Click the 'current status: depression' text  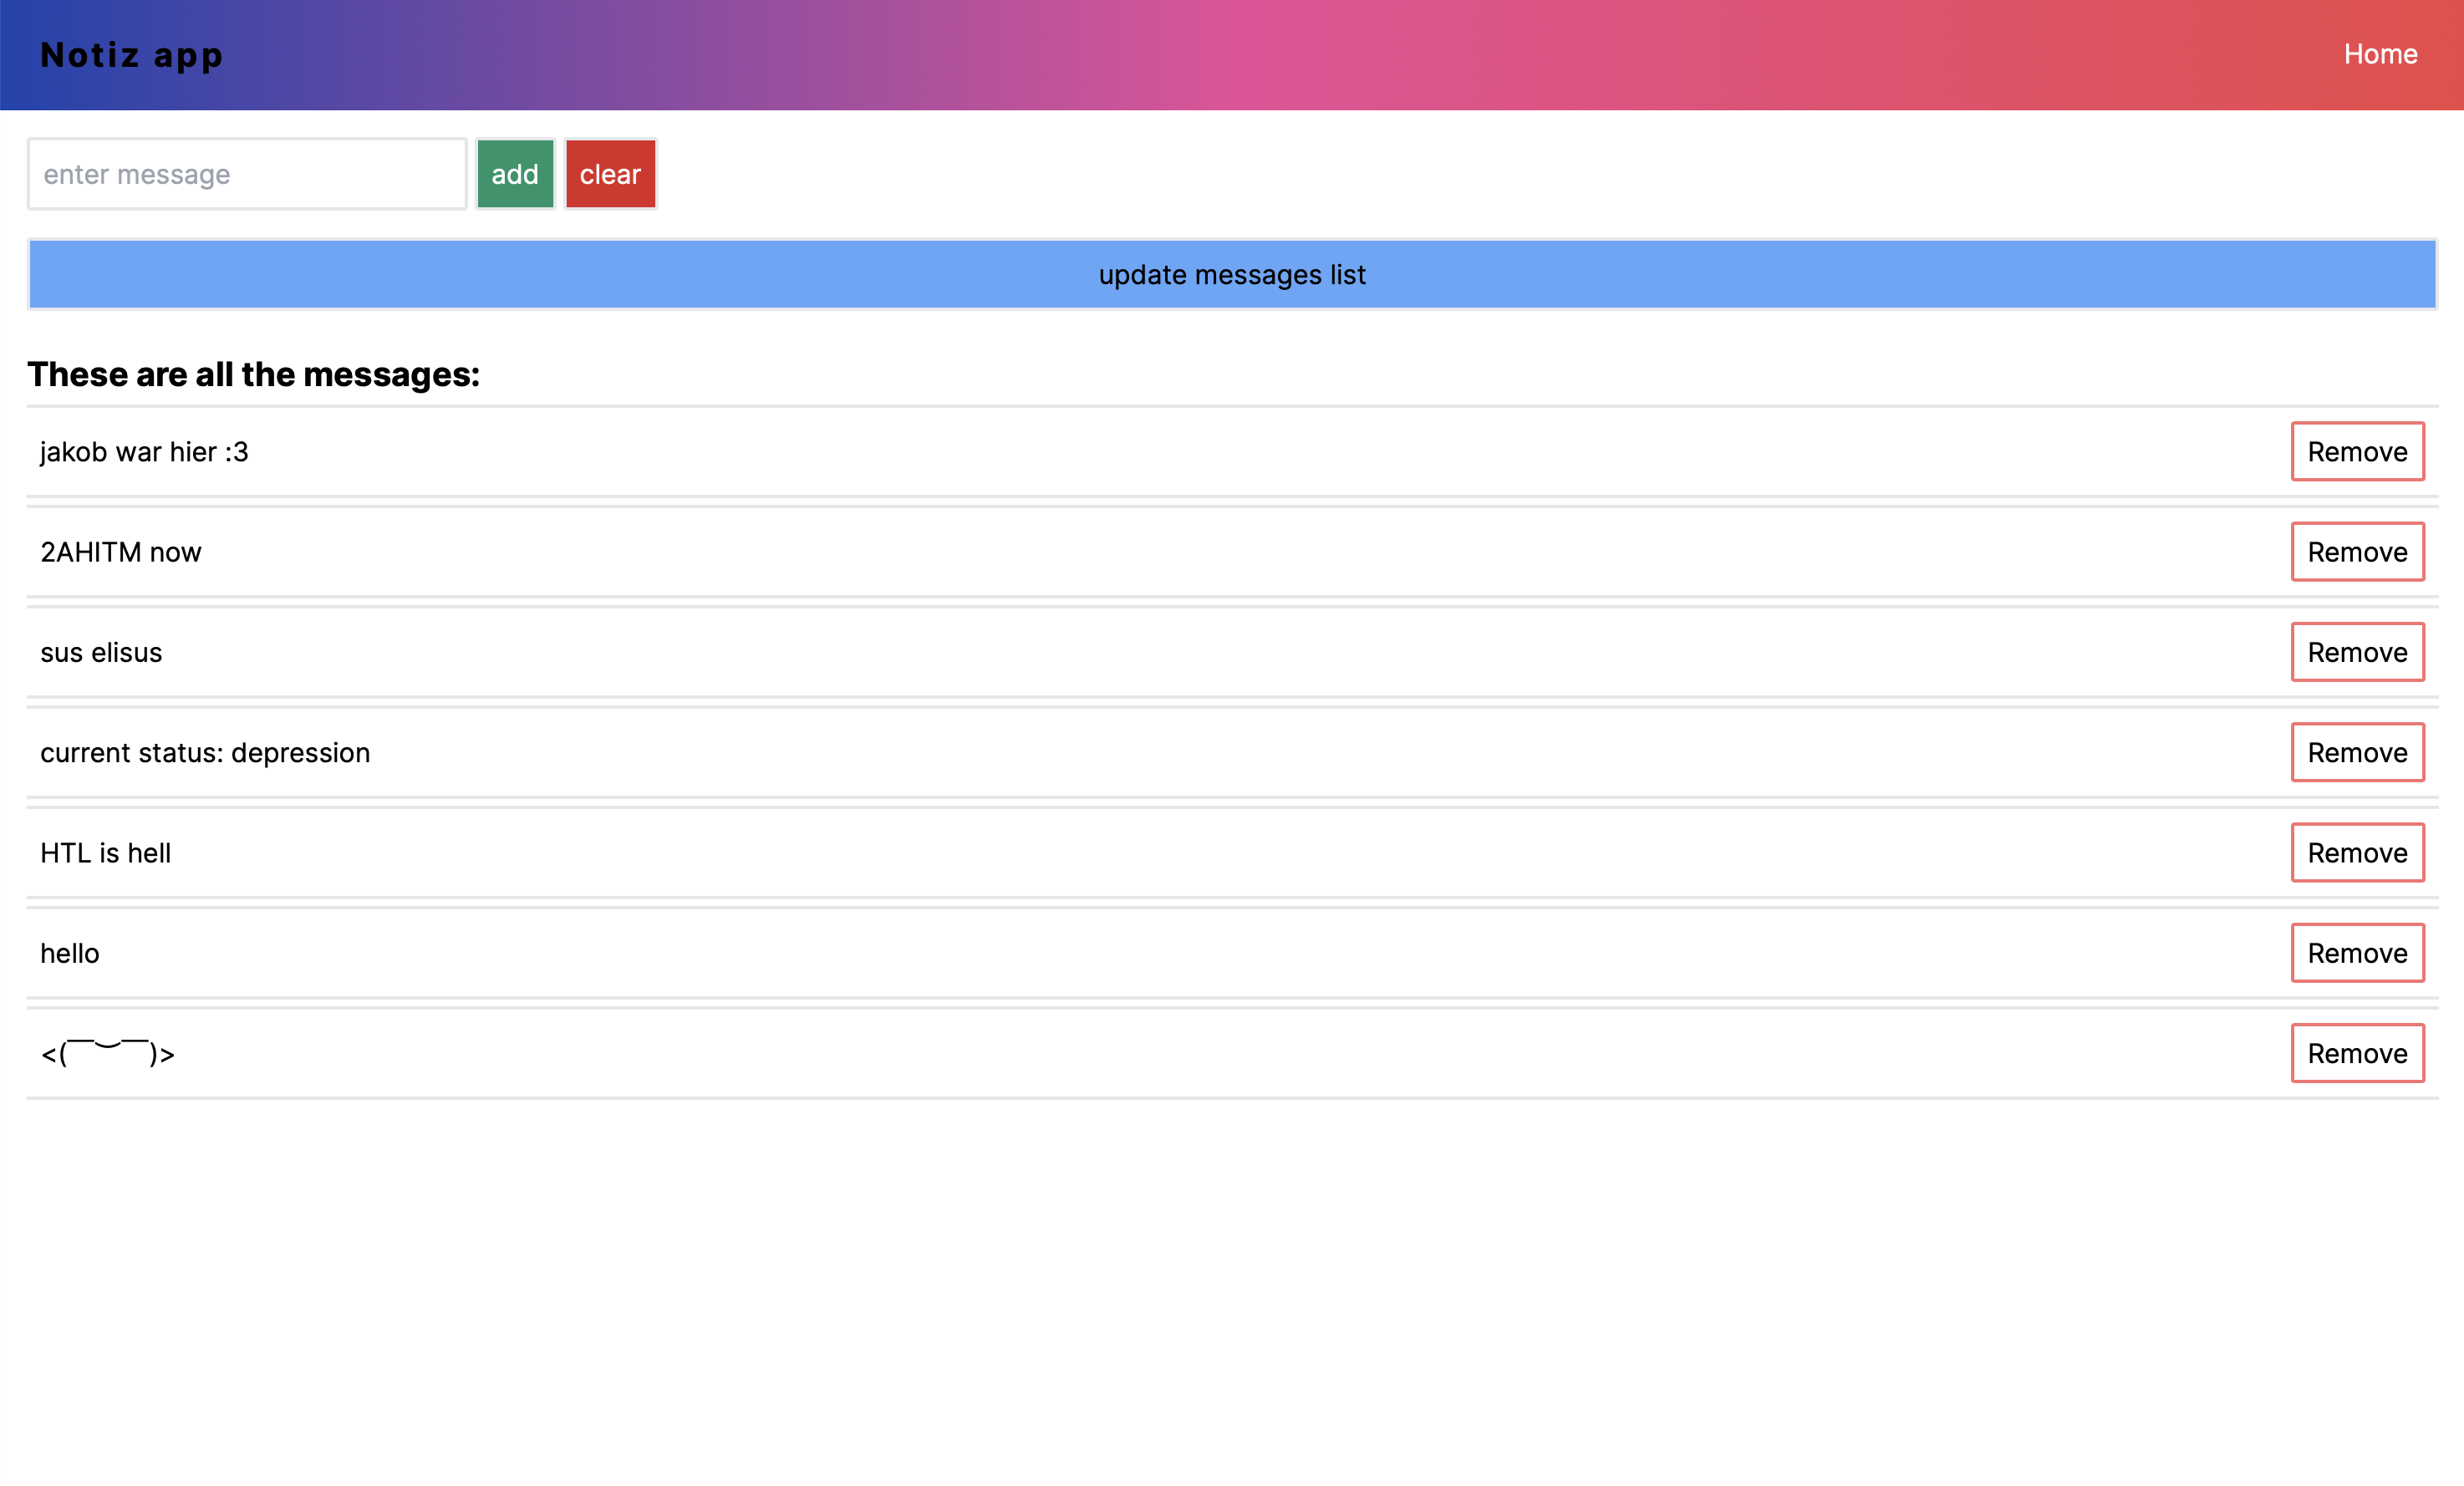click(205, 752)
